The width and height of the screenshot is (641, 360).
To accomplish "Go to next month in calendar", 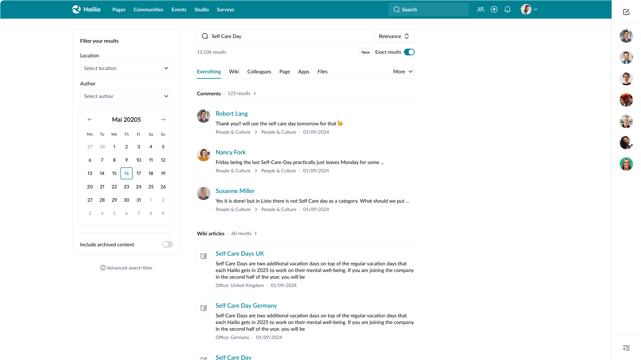I will (163, 119).
